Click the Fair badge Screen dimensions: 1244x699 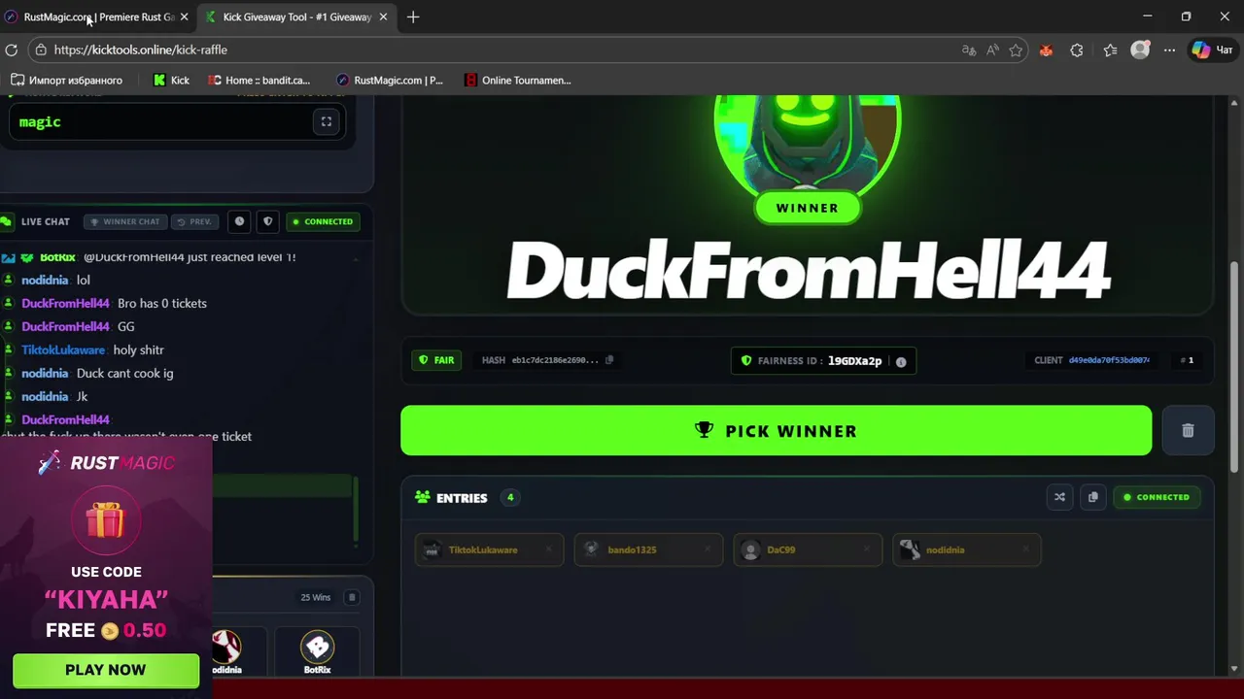pyautogui.click(x=436, y=360)
